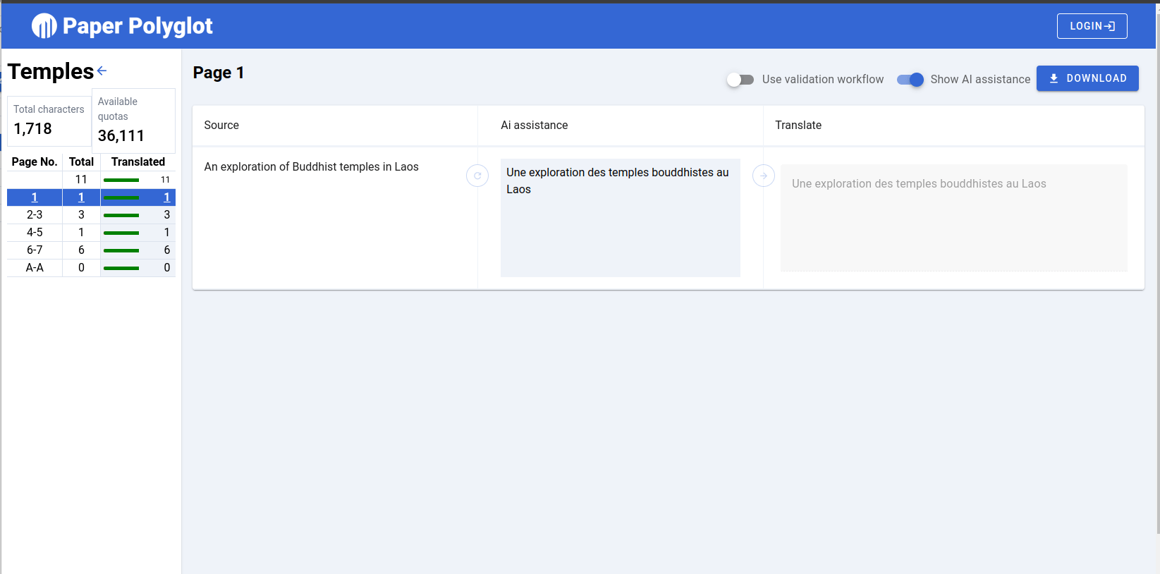Select Page 1 in the page list

35,197
